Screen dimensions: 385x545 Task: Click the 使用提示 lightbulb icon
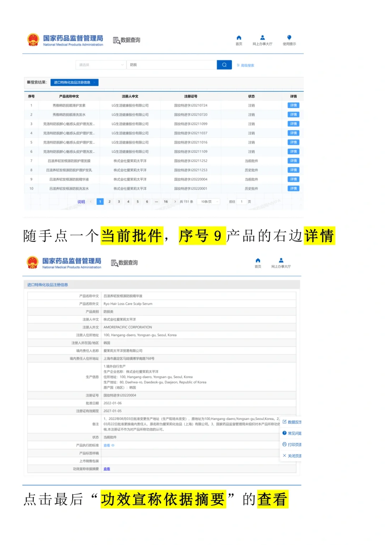pyautogui.click(x=289, y=38)
